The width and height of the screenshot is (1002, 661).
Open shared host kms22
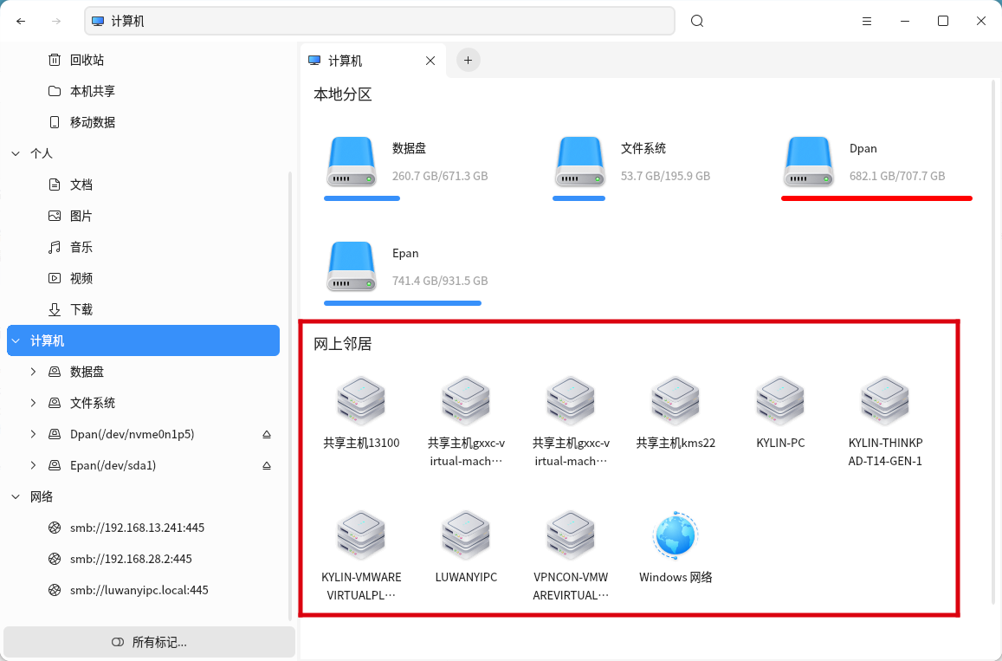pos(676,401)
